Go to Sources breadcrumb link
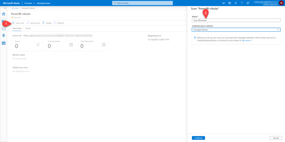The height and width of the screenshot is (142, 285). click(x=15, y=8)
